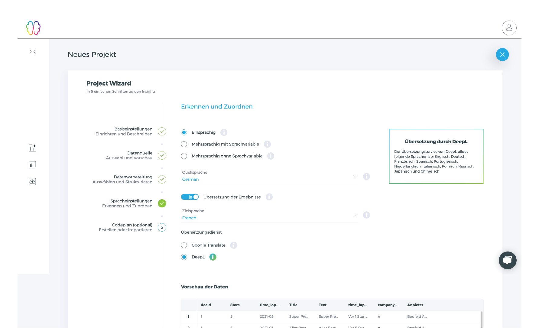Viewport: 539px width, 328px height.
Task: Expand the Quellsprache dropdown arrow
Action: [x=355, y=176]
